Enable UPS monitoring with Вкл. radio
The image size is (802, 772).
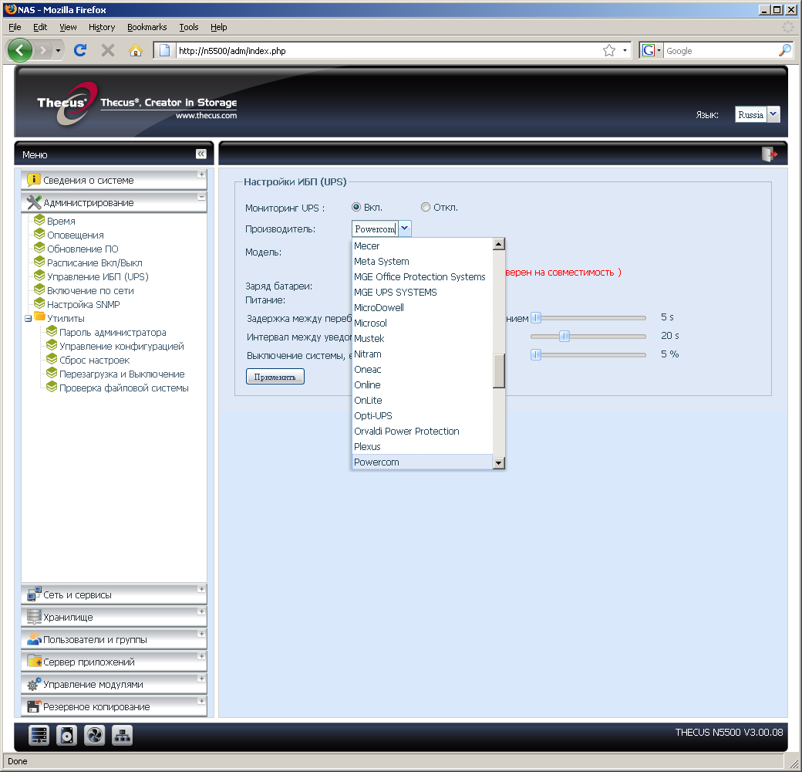pyautogui.click(x=356, y=207)
